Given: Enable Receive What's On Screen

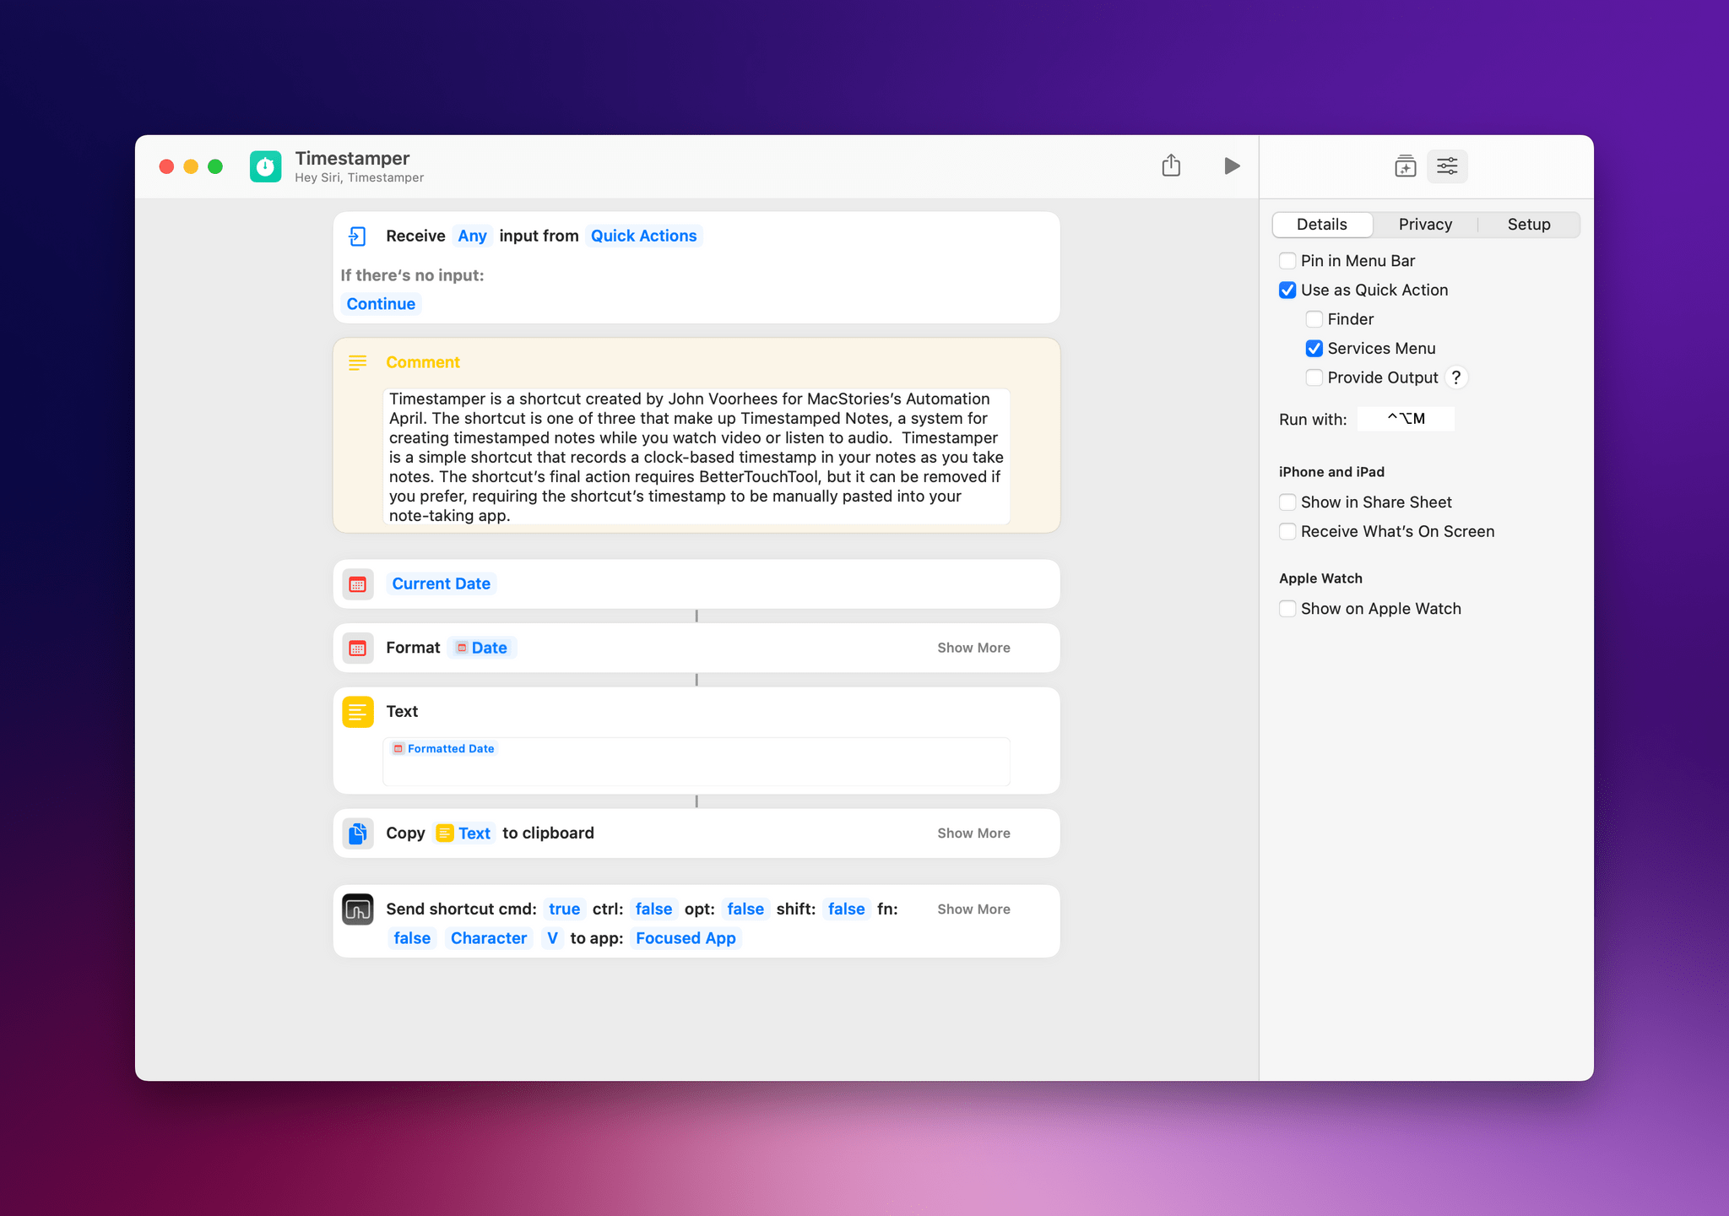Looking at the screenshot, I should (x=1287, y=531).
